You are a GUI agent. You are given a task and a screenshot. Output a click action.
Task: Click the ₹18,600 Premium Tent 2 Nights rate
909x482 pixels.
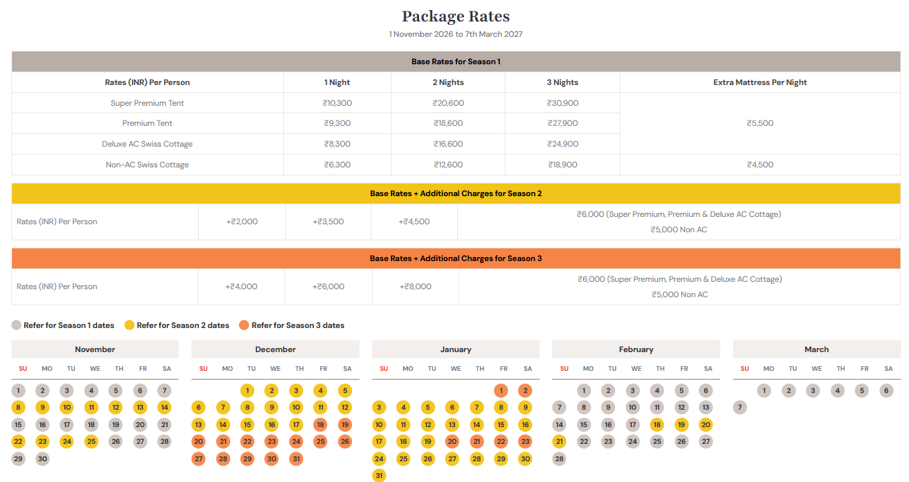click(448, 123)
